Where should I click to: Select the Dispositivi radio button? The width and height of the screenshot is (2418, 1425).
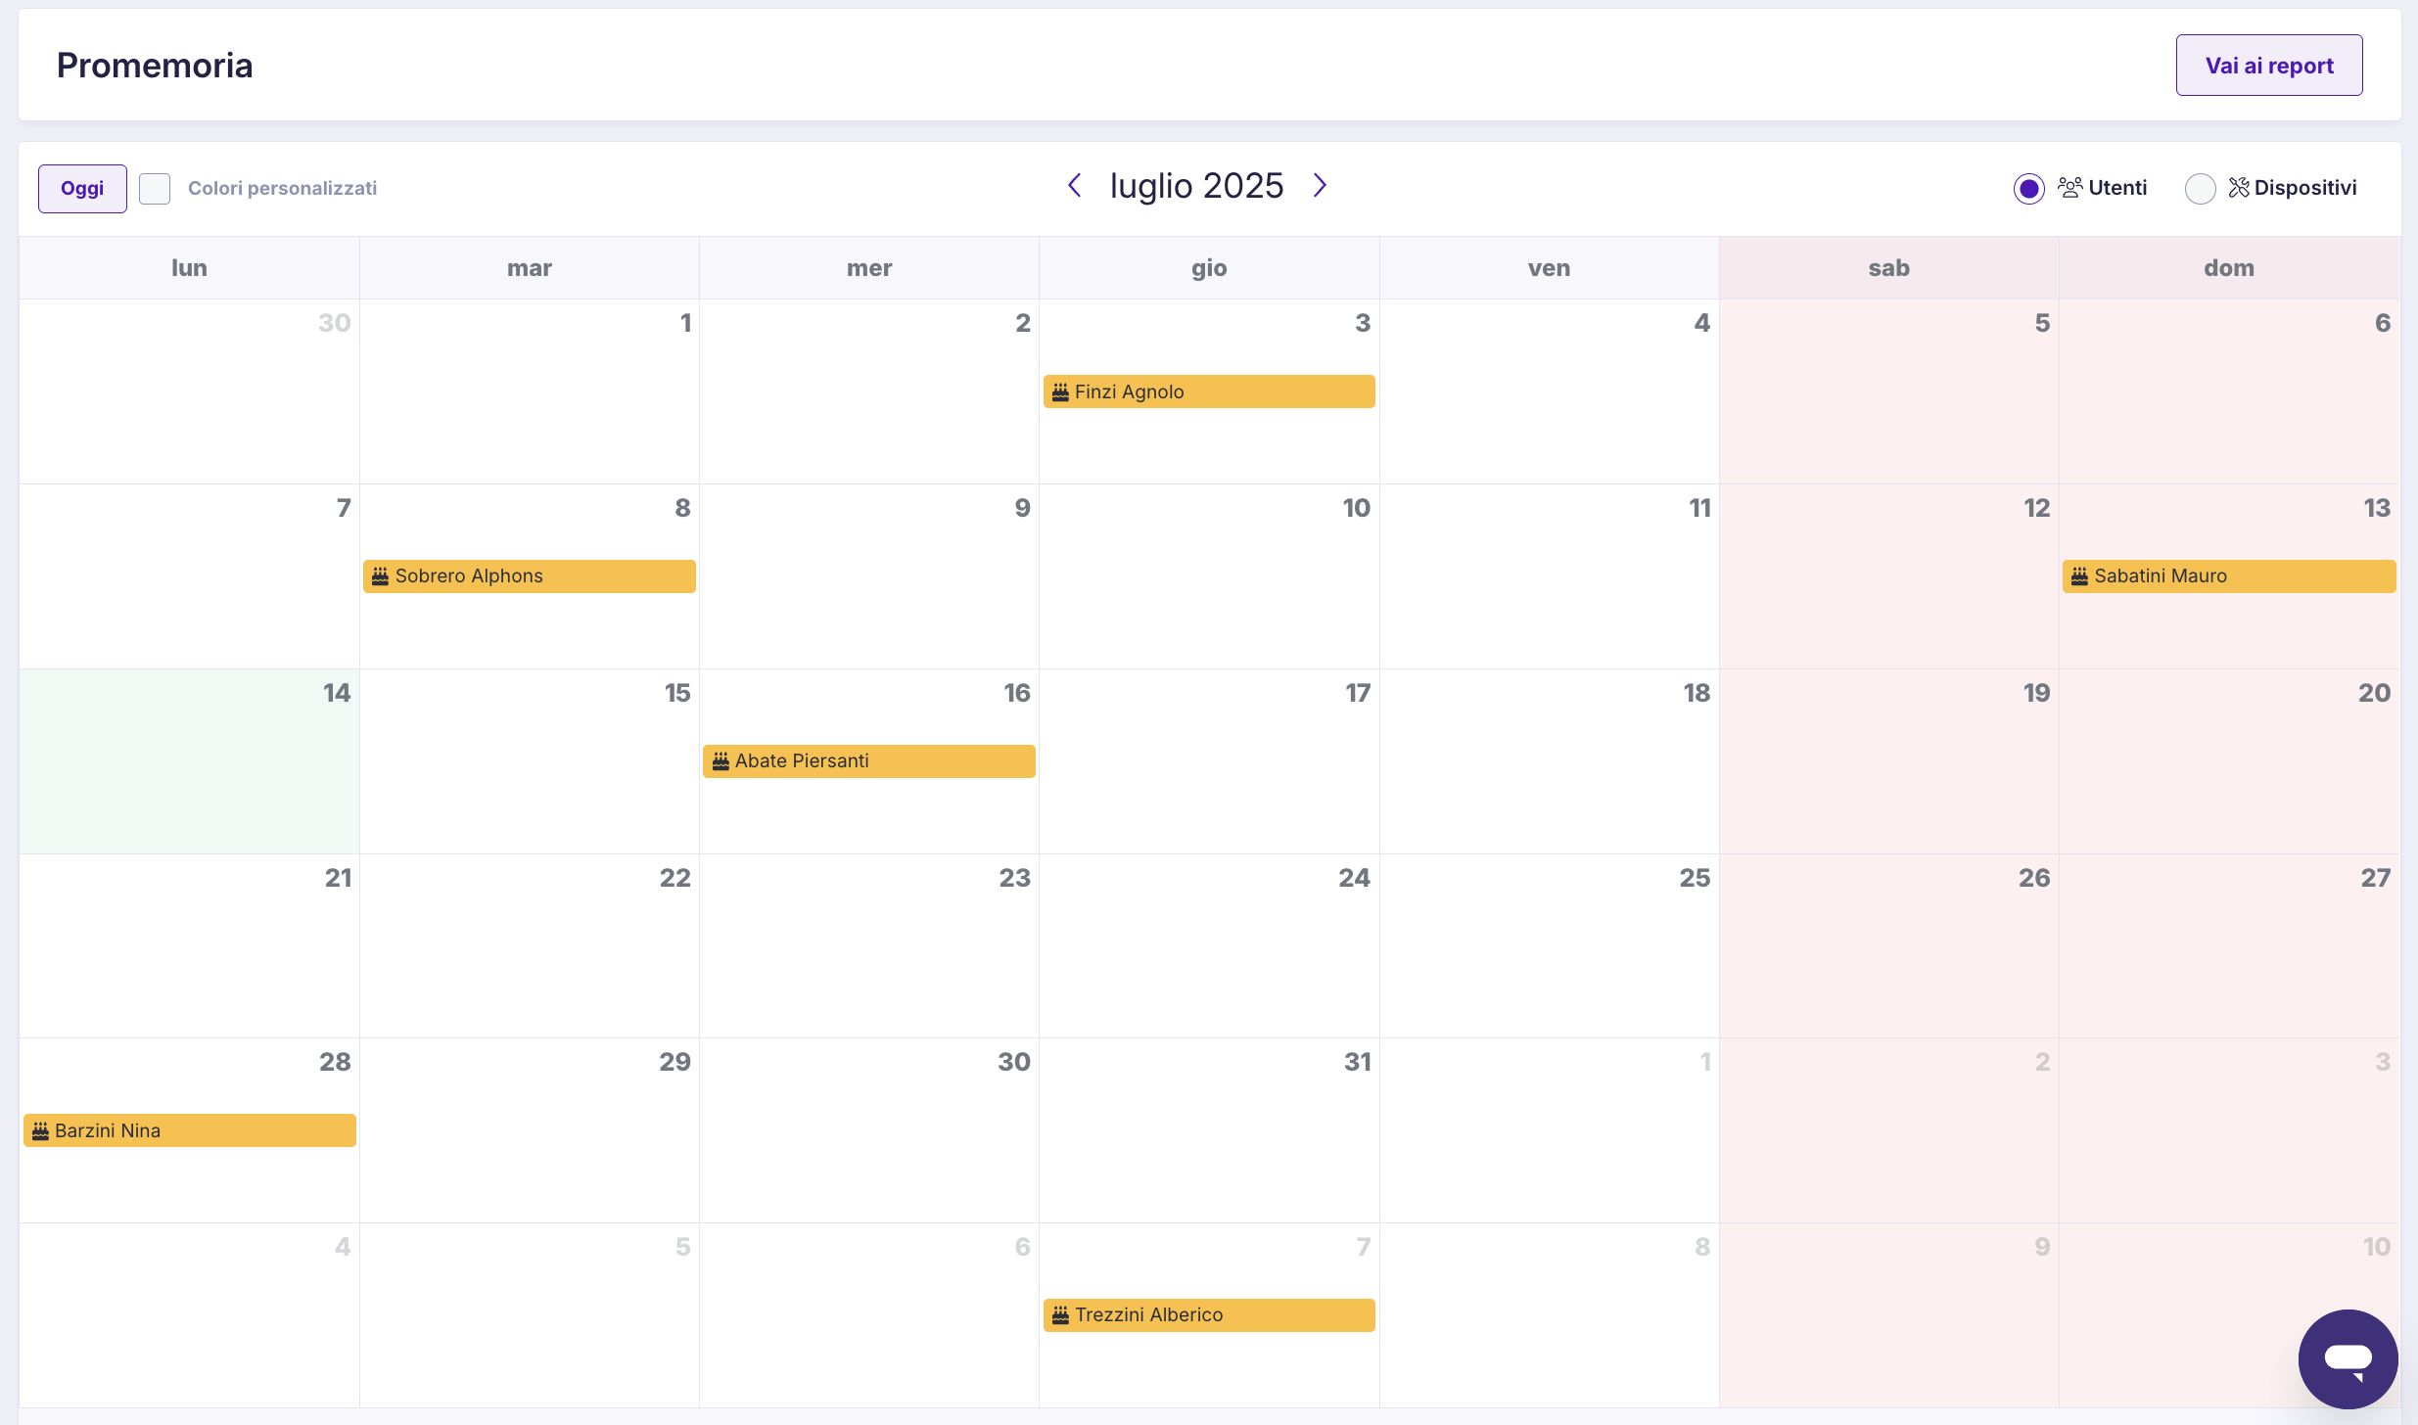[x=2200, y=189]
